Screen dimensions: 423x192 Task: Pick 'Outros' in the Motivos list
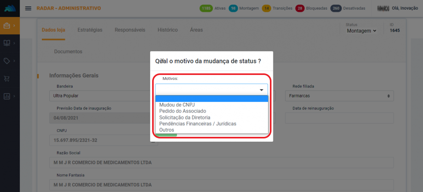166,130
